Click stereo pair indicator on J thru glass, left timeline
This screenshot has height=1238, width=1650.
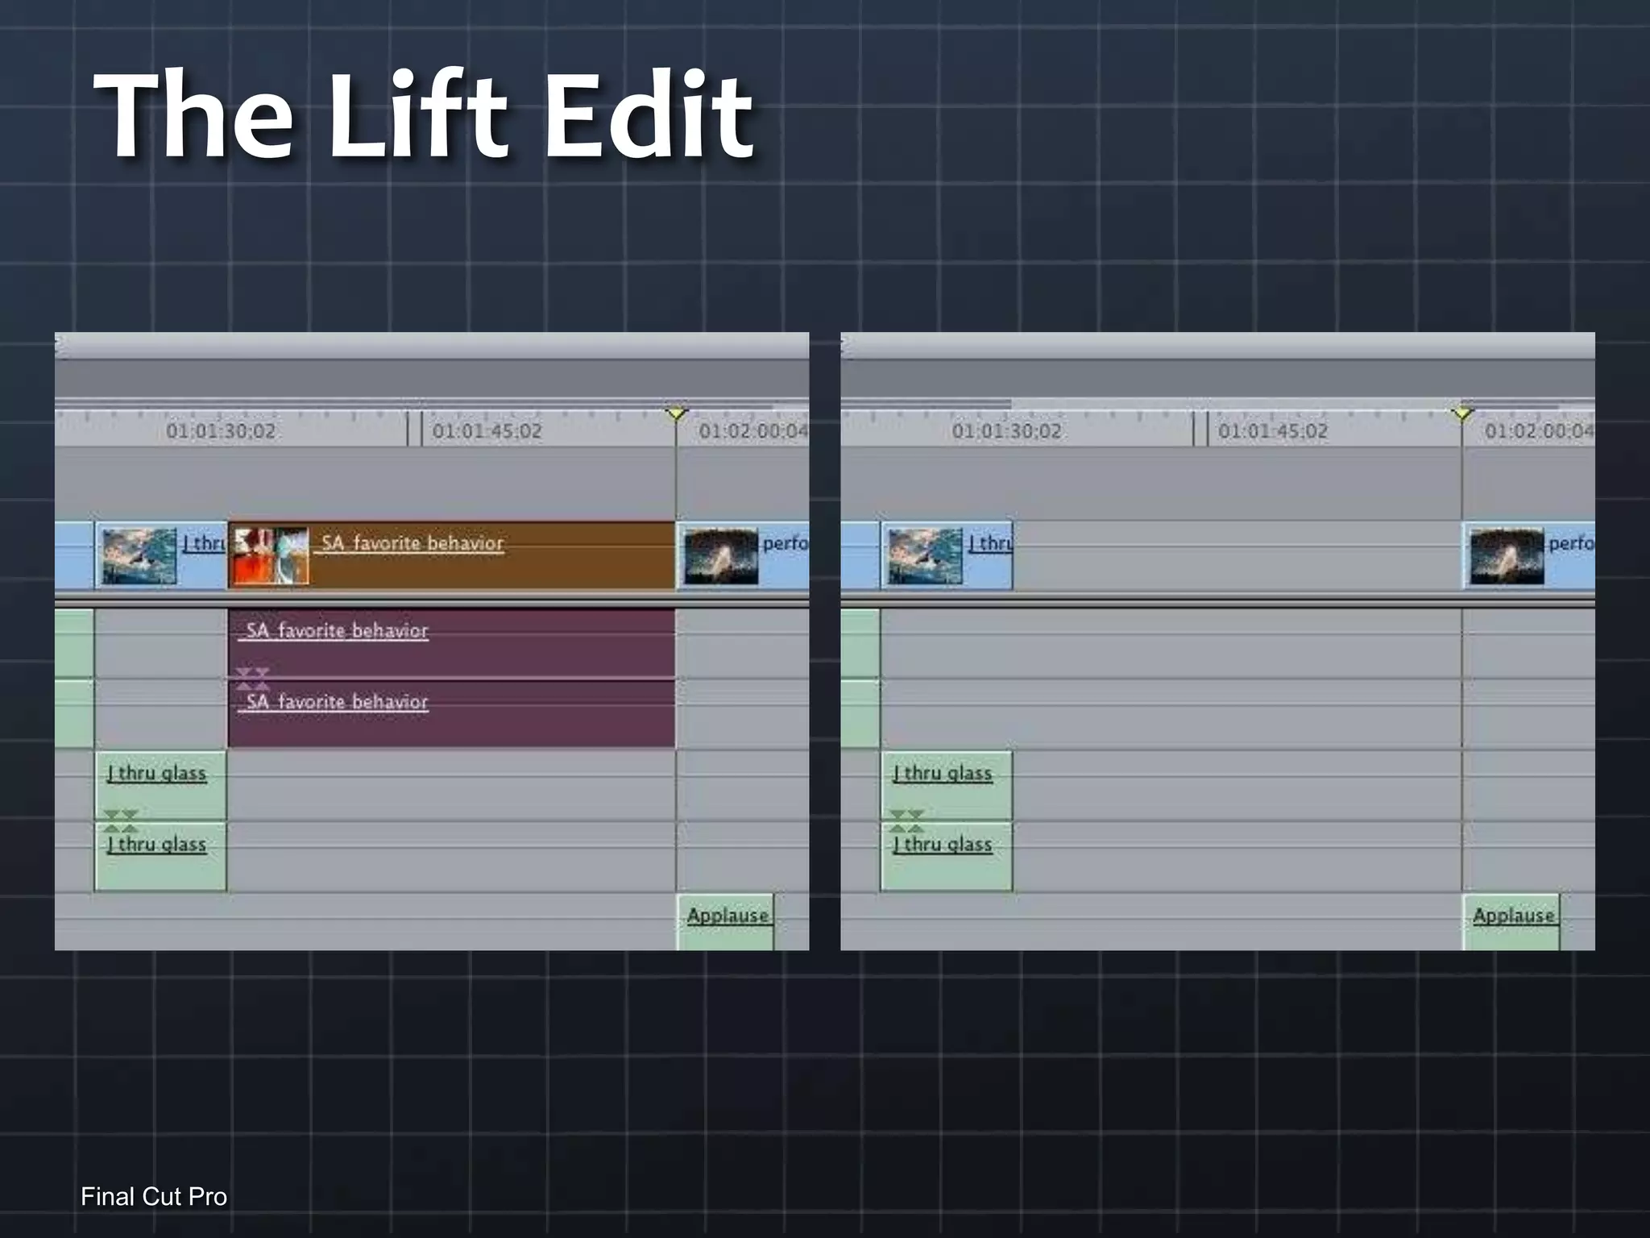(121, 820)
